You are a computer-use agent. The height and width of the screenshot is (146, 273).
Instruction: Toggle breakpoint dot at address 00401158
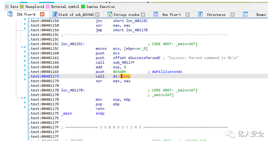(25, 24)
